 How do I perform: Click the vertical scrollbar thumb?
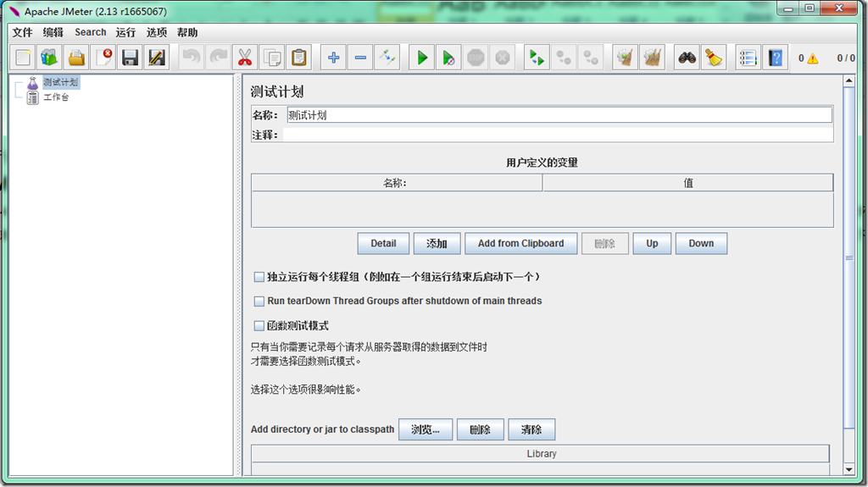click(849, 257)
